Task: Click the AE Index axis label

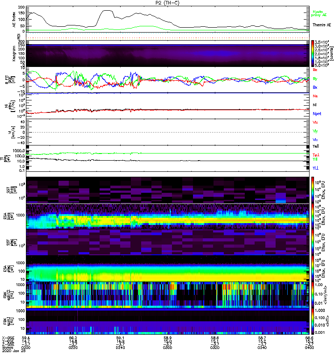Action: (14, 20)
